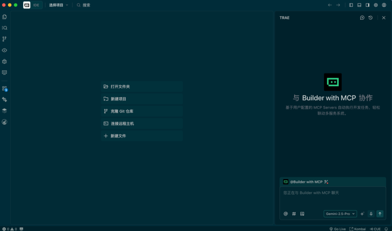Screen dimensions: 392x231
Task: Attach an image via image icon
Action: [302, 214]
